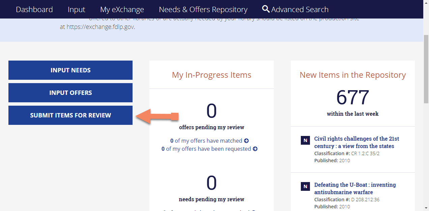
Task: Click the classification number D 208.212:36
Action: click(x=366, y=200)
